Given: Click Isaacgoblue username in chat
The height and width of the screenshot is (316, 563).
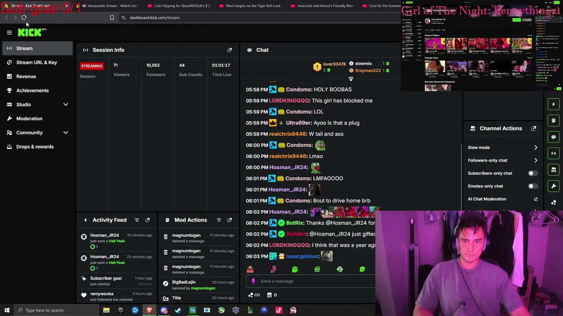Looking at the screenshot, I should pos(302,256).
